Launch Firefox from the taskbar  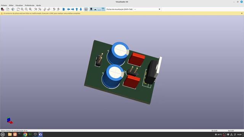(x=15, y=134)
